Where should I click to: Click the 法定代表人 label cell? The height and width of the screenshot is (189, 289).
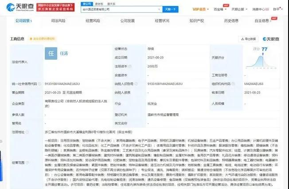[x=27, y=62]
